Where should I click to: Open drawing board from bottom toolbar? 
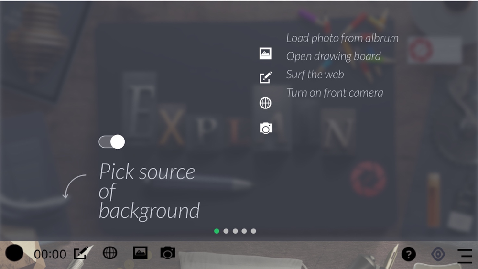click(x=81, y=253)
